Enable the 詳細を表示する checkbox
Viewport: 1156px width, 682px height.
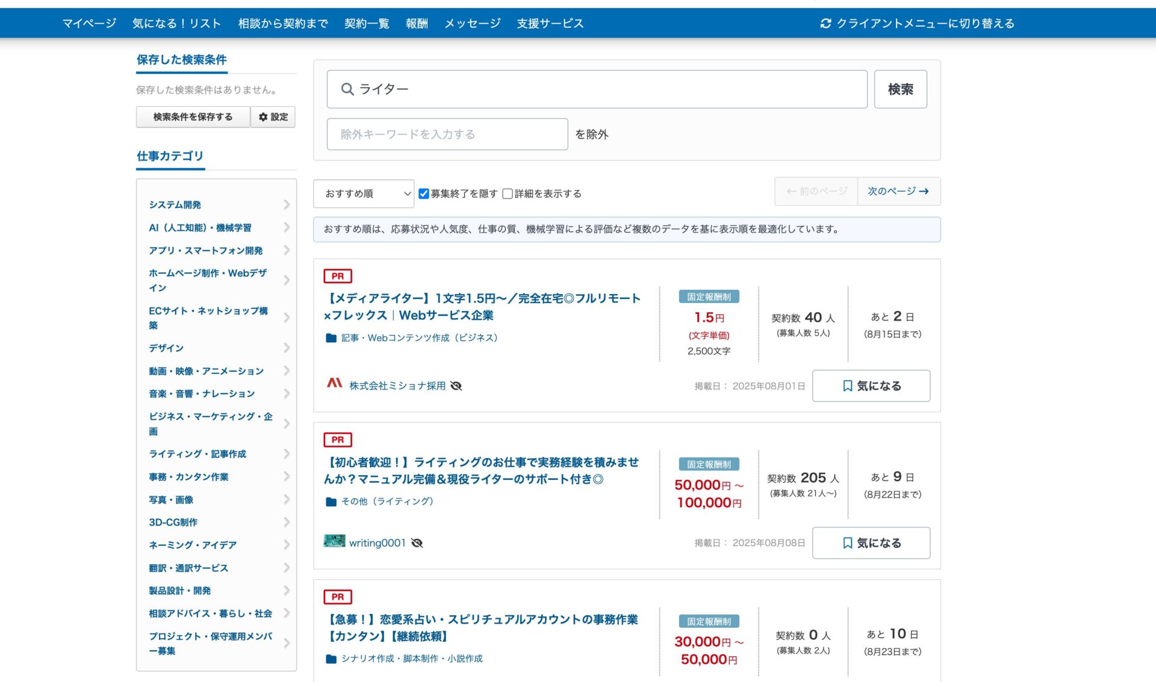pos(508,193)
